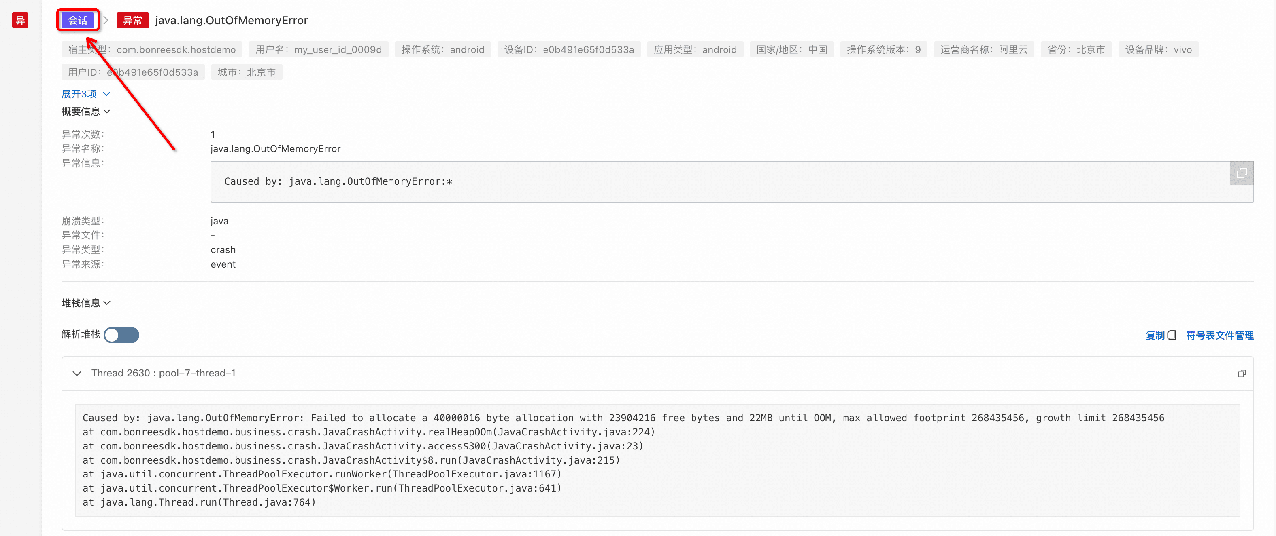Collapse the 堆栈信息 section
The image size is (1276, 536).
click(x=86, y=303)
